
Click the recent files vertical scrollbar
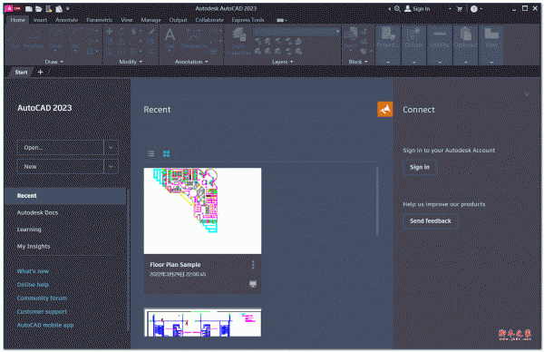(377, 201)
